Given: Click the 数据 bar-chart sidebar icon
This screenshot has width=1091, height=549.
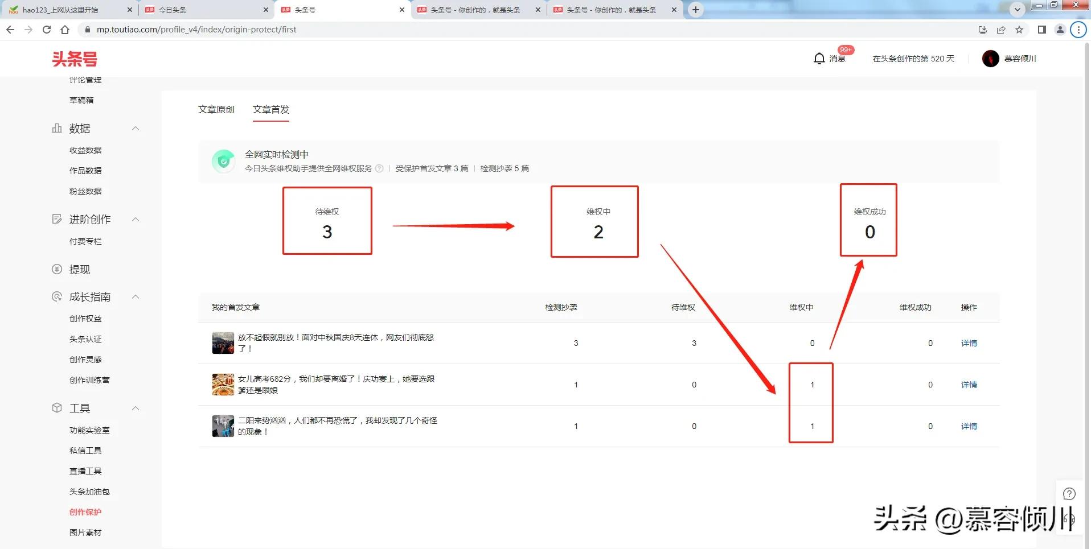Looking at the screenshot, I should point(56,128).
